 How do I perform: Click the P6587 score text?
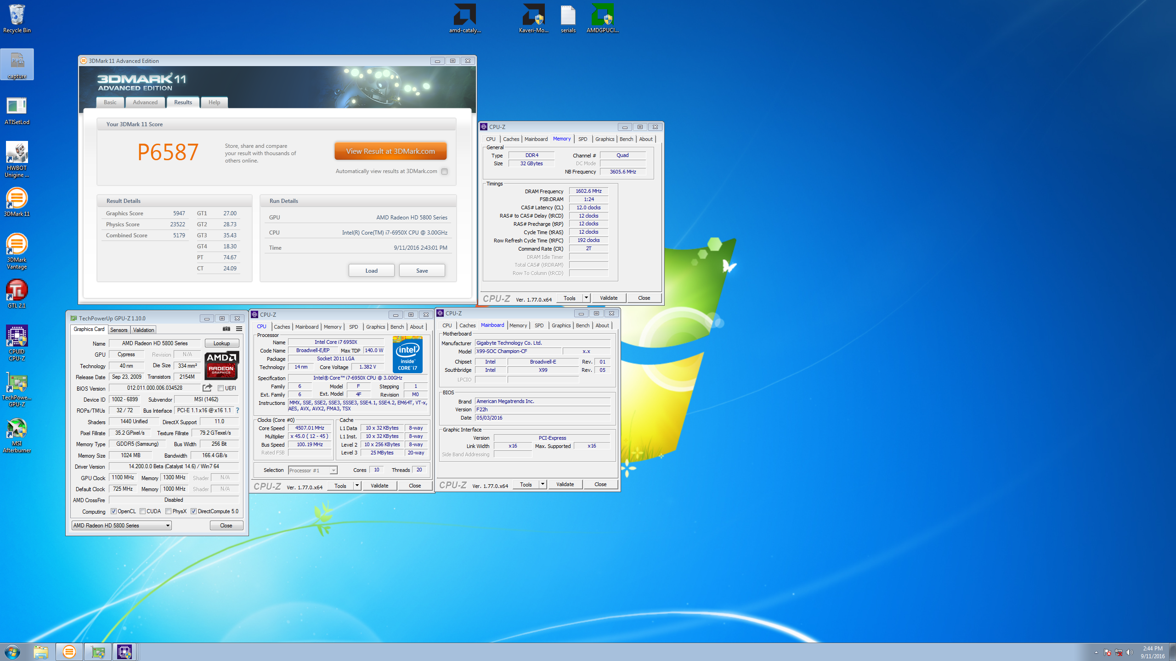[168, 152]
